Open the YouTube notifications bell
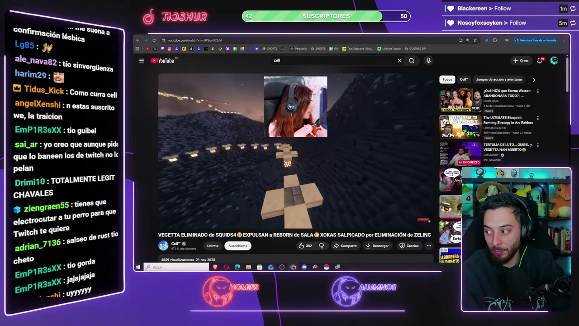 (540, 61)
